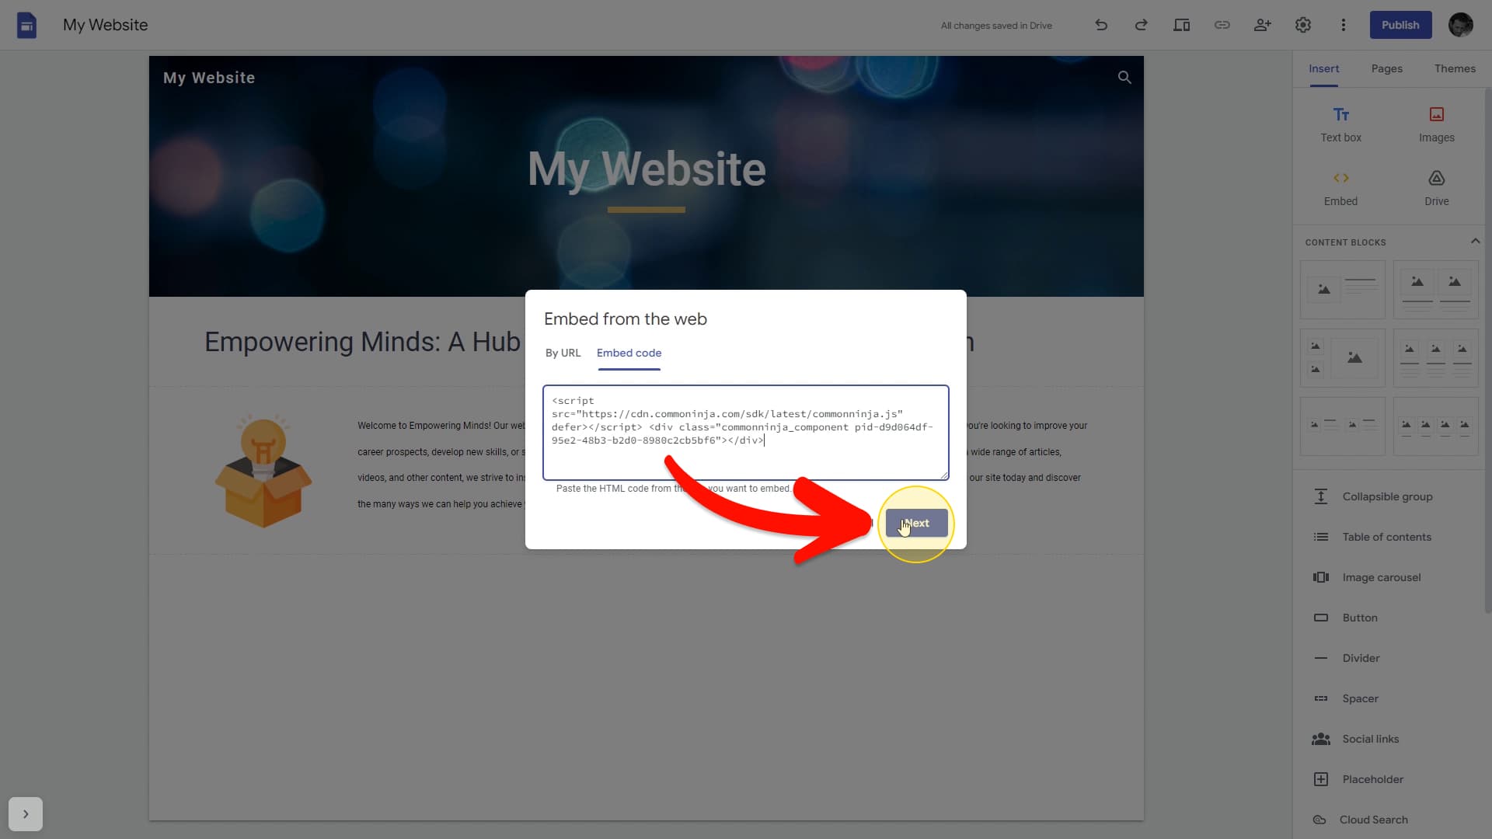Undo the last action
The image size is (1492, 839).
coord(1101,25)
